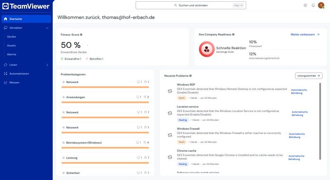Screen dimensions: 330x180
Task: Click device icon in Anwendungen row
Action: point(138,97)
